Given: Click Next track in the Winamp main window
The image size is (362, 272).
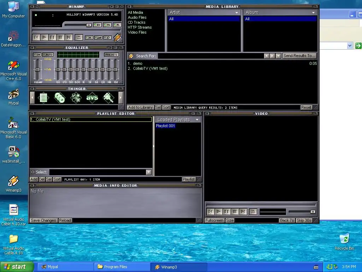Looking at the screenshot, I should (69, 38).
